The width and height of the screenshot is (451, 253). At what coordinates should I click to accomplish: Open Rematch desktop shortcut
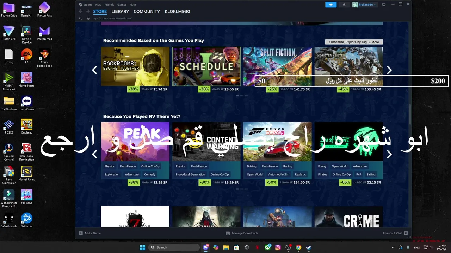(x=27, y=10)
